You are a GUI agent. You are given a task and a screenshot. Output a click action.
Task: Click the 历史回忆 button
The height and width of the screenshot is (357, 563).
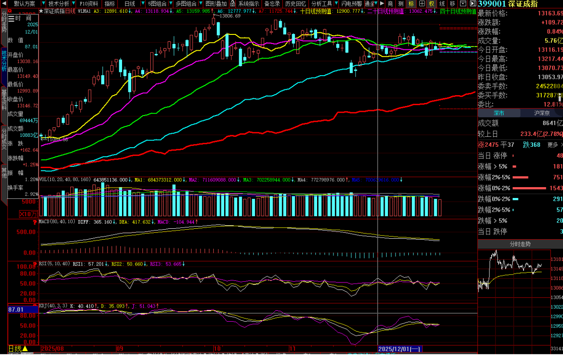tap(295, 4)
